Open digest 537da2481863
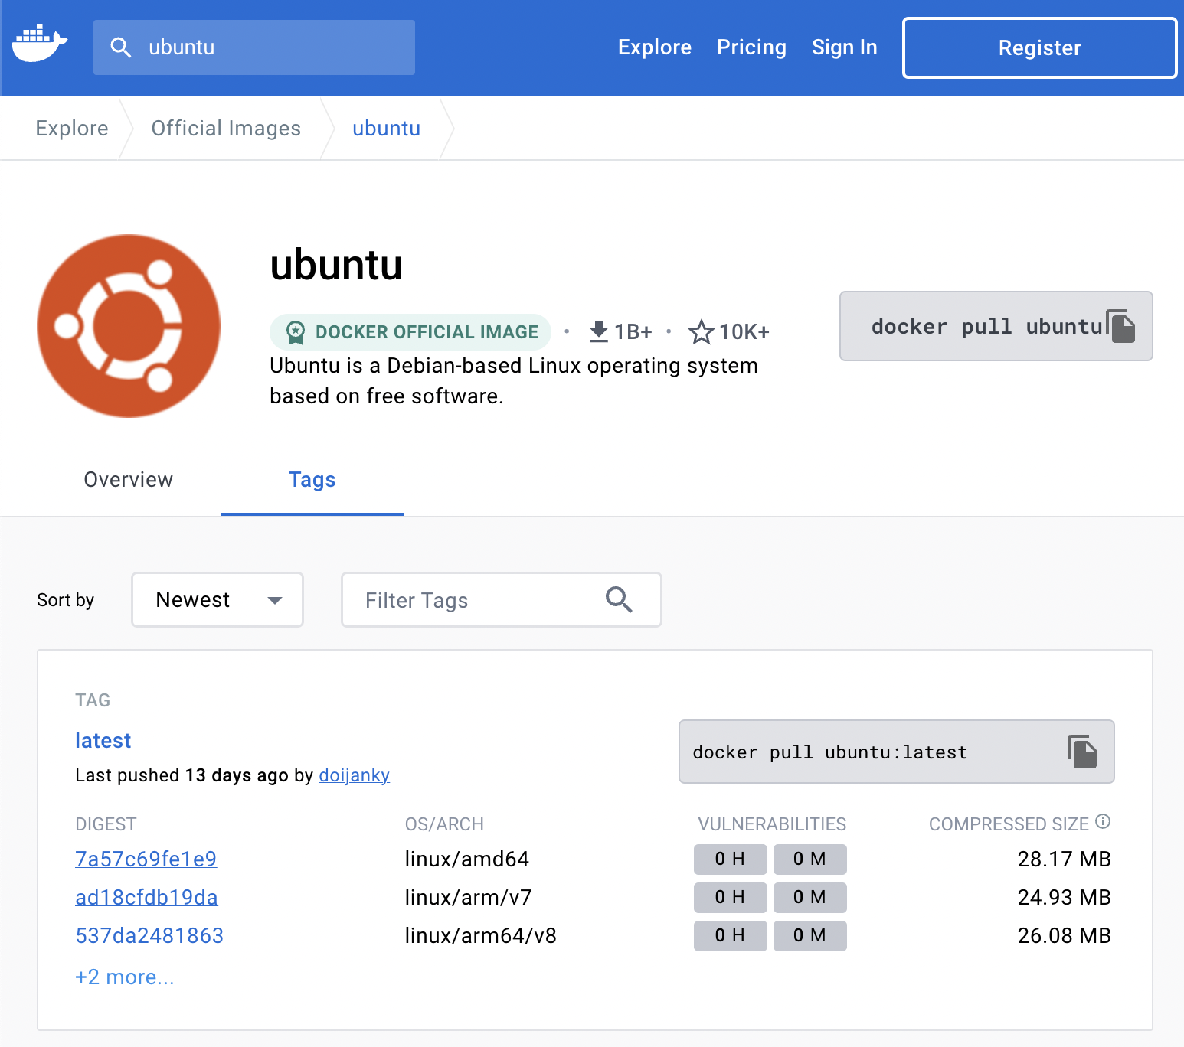This screenshot has height=1047, width=1184. click(149, 935)
